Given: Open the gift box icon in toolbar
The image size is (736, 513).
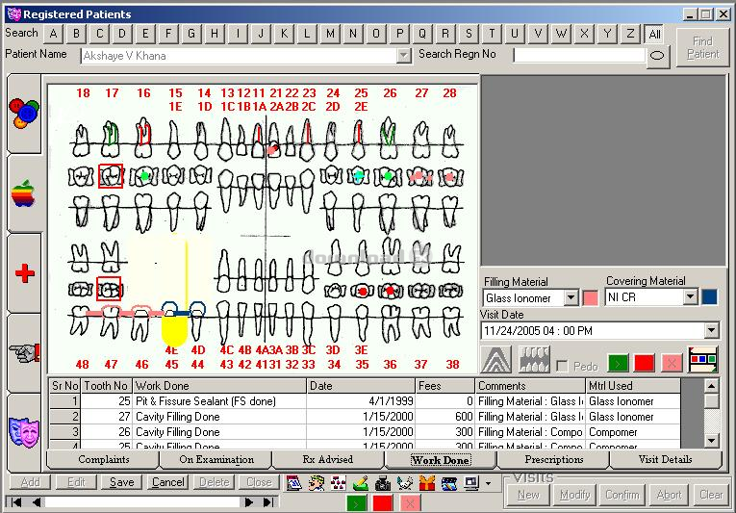Looking at the screenshot, I should pos(426,483).
